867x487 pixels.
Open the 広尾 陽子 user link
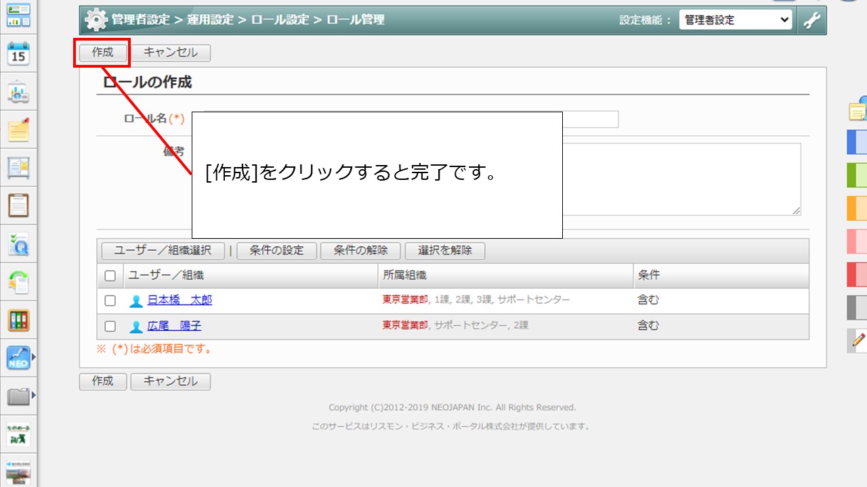pyautogui.click(x=174, y=326)
